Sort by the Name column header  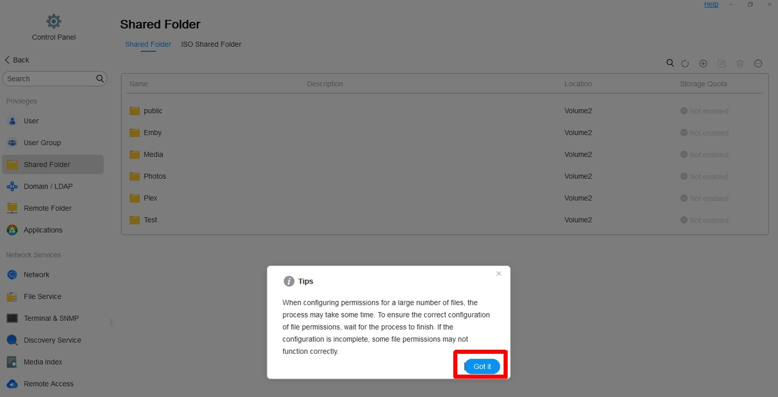pos(139,84)
